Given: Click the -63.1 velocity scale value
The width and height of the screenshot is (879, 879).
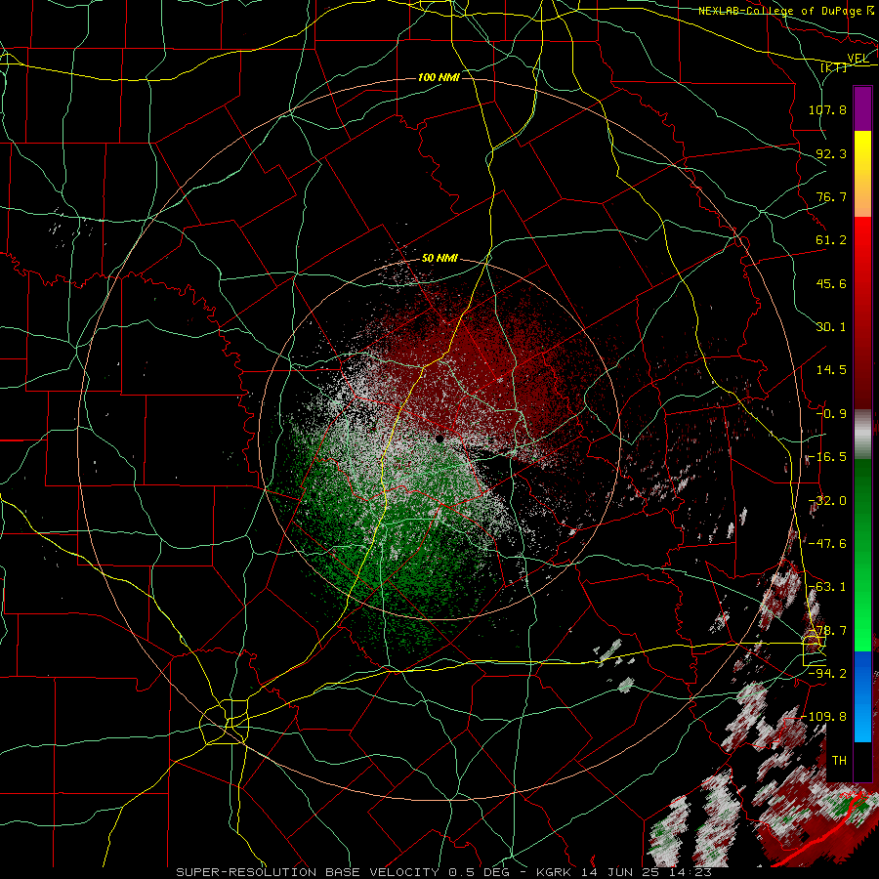Looking at the screenshot, I should pyautogui.click(x=827, y=587).
